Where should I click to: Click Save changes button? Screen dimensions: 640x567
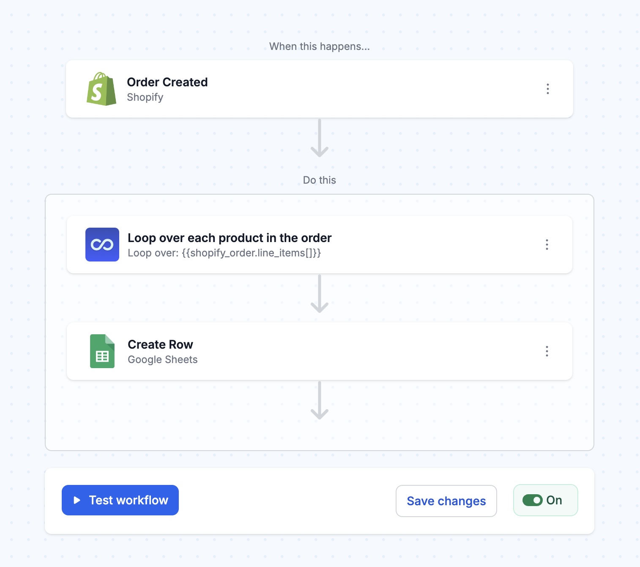click(446, 501)
